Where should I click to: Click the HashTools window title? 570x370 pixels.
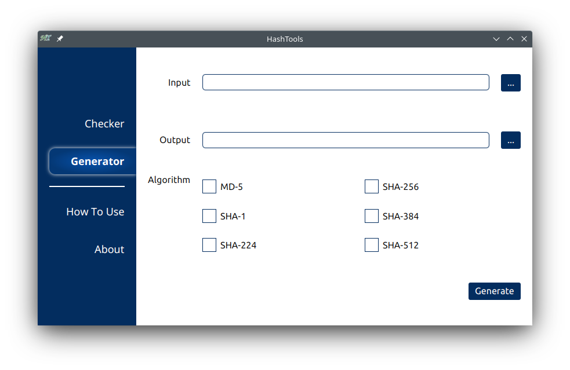click(x=285, y=39)
